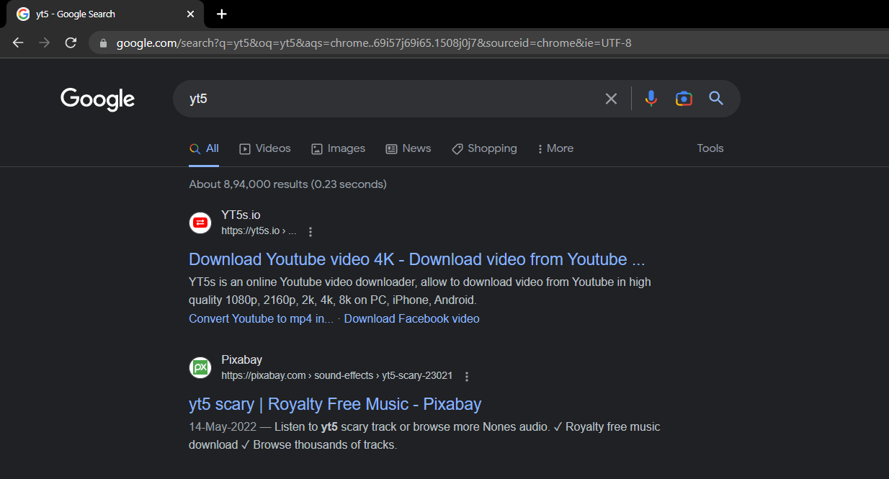
Task: Click the pixabay.com sound-effects URL breadcrumb
Action: click(337, 376)
